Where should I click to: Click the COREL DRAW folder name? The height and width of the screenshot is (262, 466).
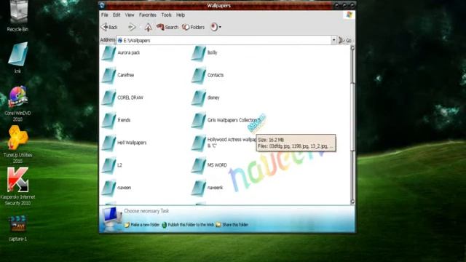click(x=130, y=98)
